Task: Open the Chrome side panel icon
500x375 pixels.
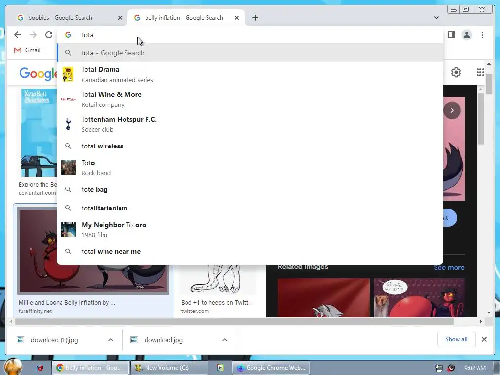Action: [451, 35]
